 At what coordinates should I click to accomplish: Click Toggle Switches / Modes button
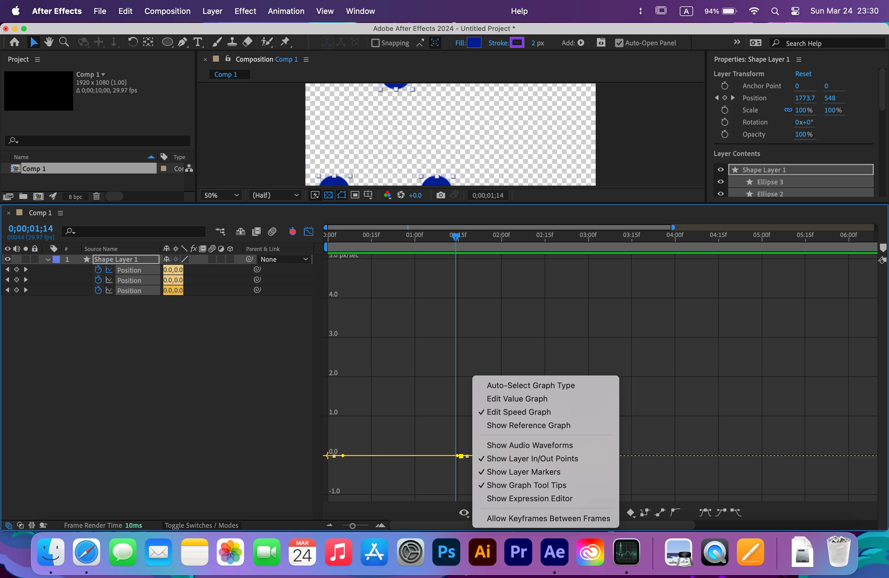pyautogui.click(x=201, y=525)
